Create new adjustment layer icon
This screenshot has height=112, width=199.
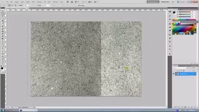pos(185,107)
